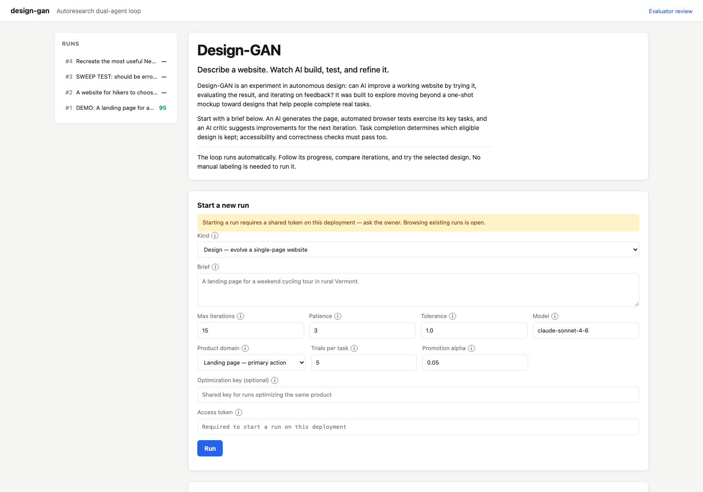Screen dimensions: 703x492
Task: Open the Kind dropdown
Action: (418, 250)
